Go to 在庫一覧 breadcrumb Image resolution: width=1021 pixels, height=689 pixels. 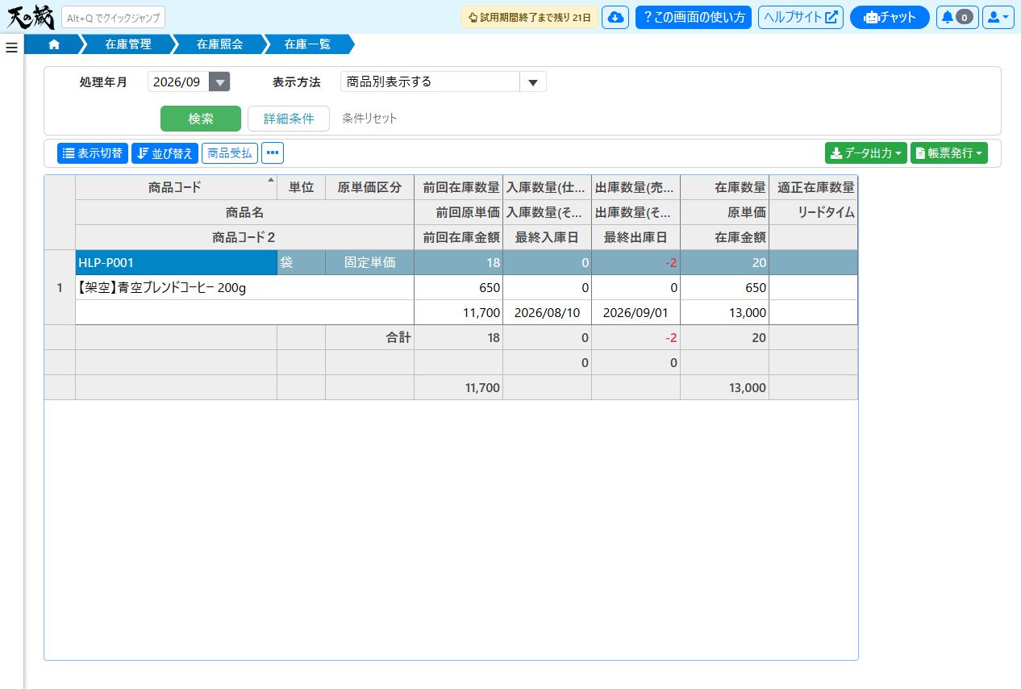tap(307, 44)
